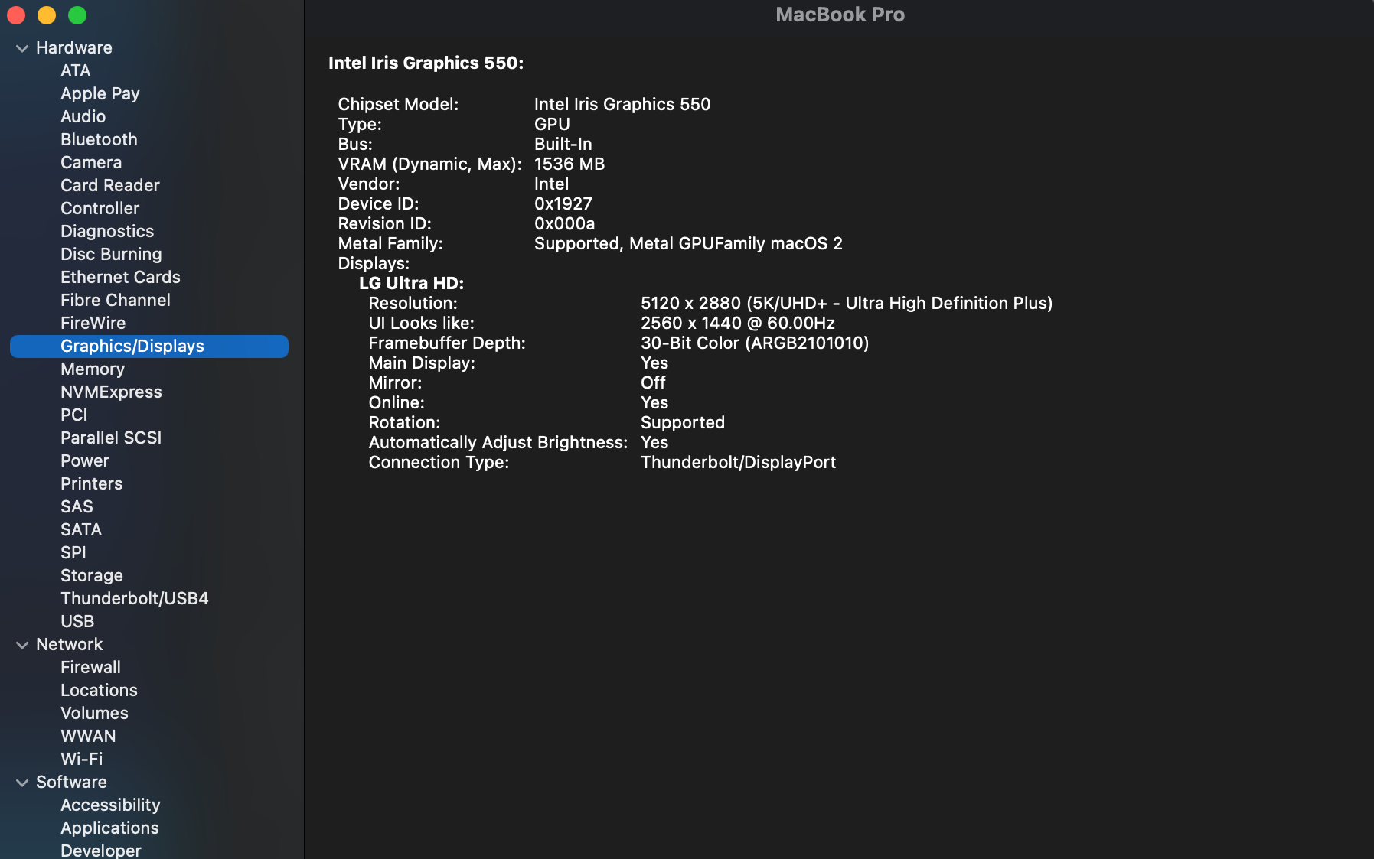Collapse the Software section chevron
Screen dimensions: 1374x859
pos(22,783)
